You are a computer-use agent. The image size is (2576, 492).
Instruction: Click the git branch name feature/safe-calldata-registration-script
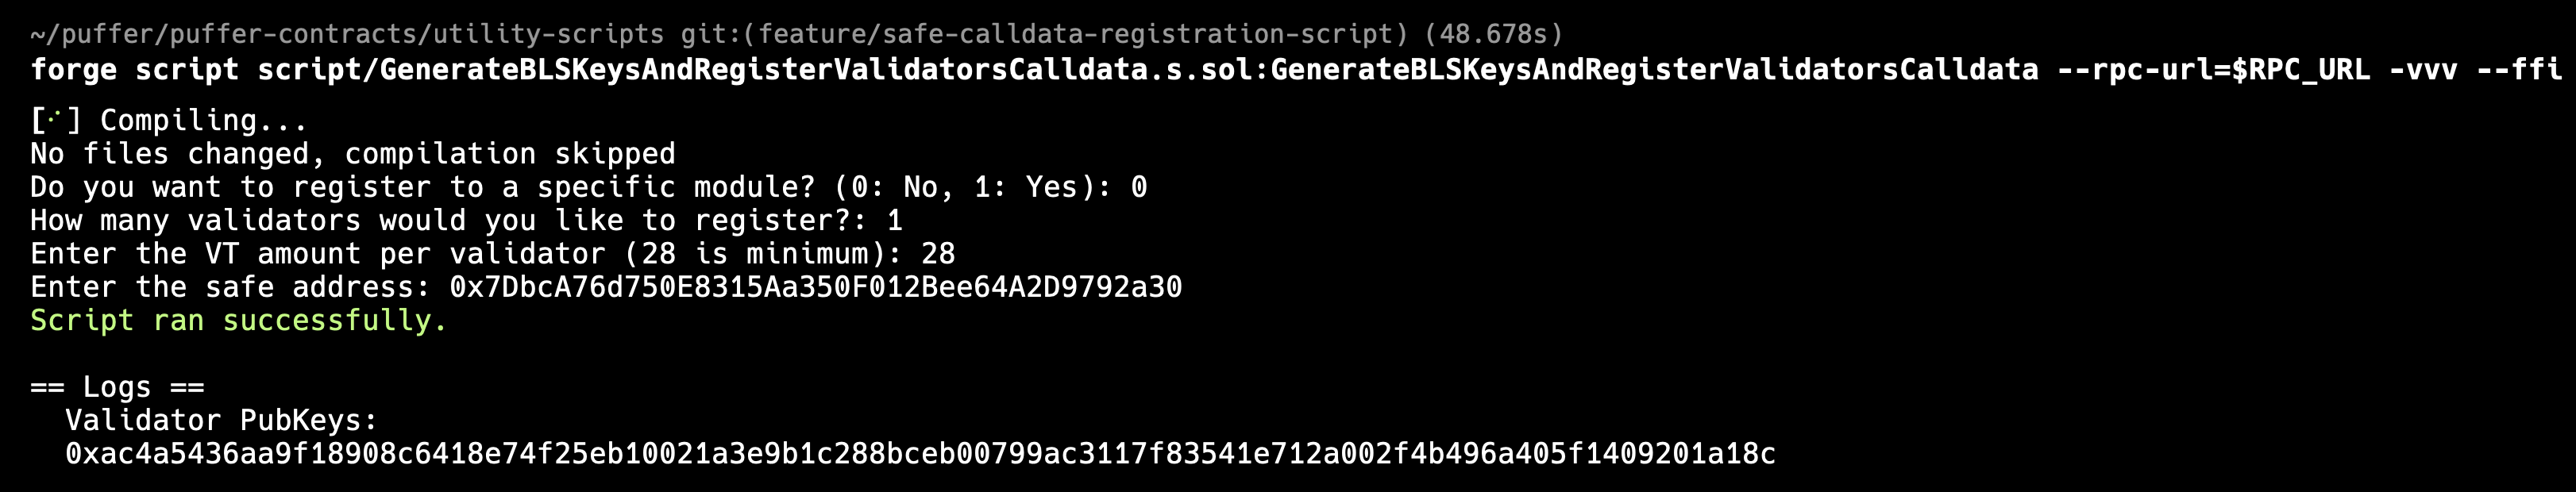(x=1075, y=34)
